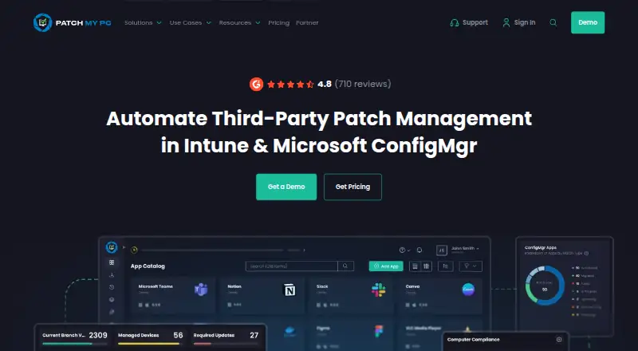638x351 pixels.
Task: Open the Support link
Action: pyautogui.click(x=469, y=23)
